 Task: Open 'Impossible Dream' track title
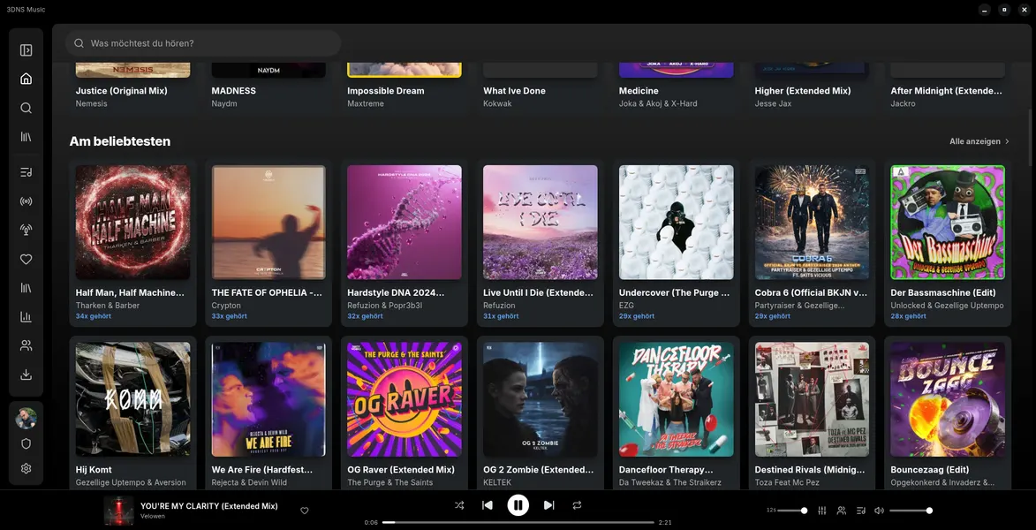click(x=386, y=90)
